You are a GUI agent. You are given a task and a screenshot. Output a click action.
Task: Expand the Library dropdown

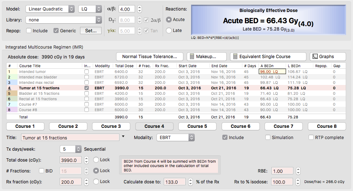coord(64,20)
